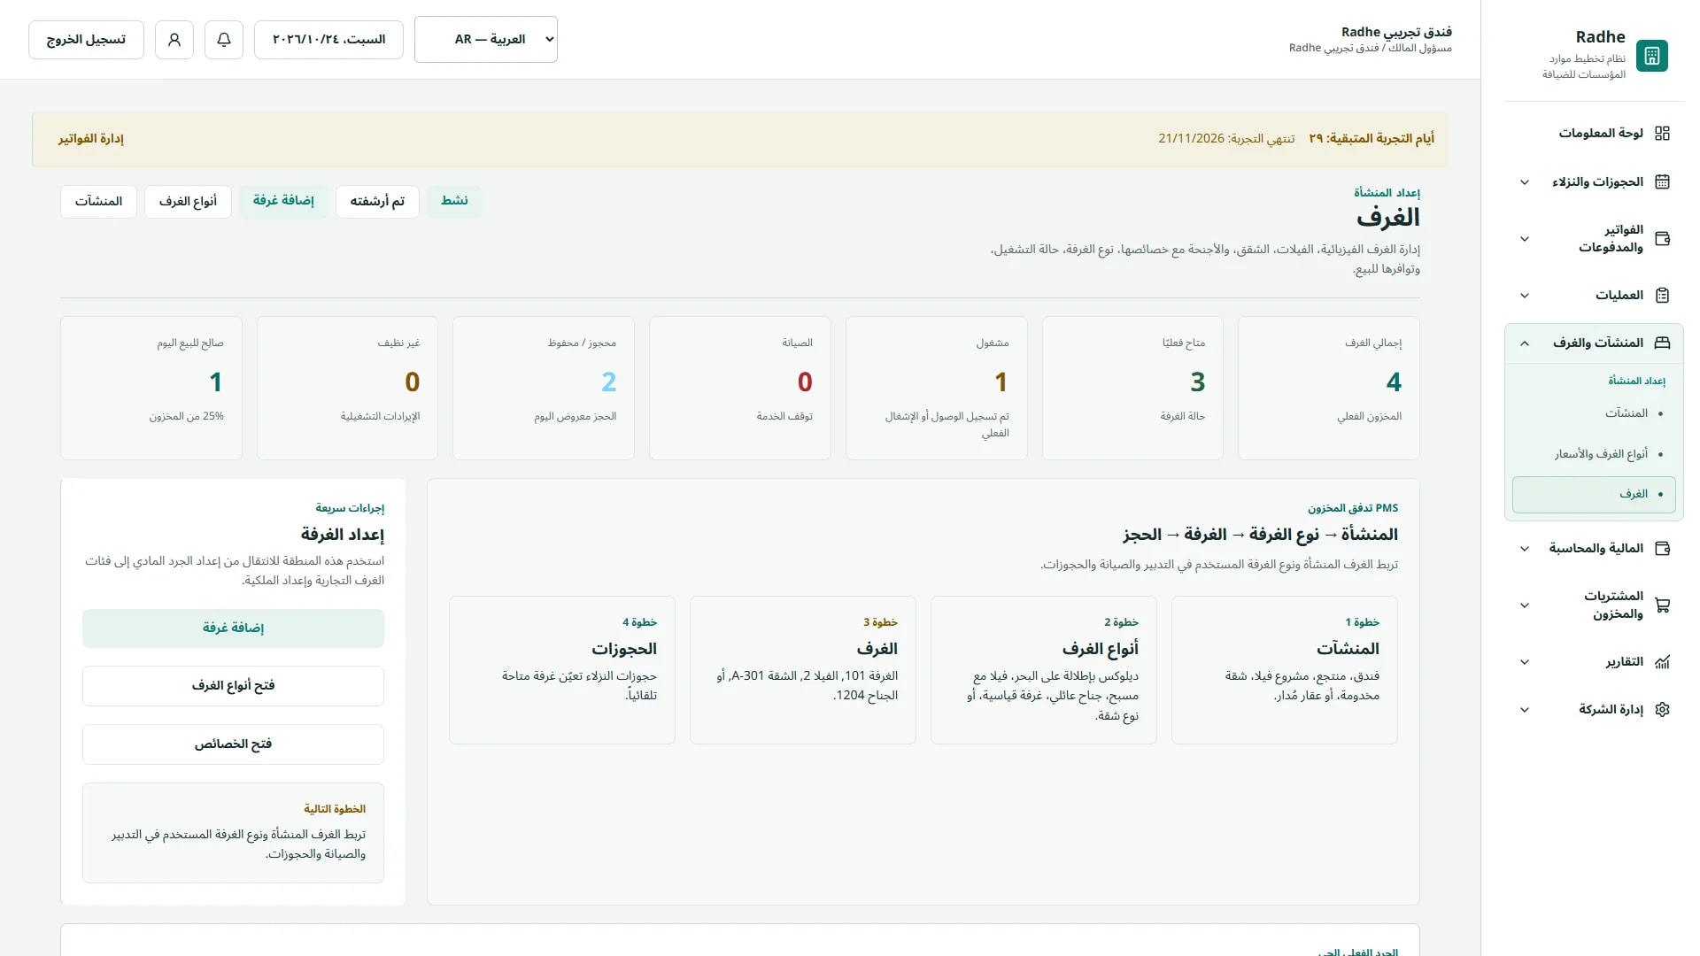Click فتح أنواع الغرف quick action

coord(233,686)
